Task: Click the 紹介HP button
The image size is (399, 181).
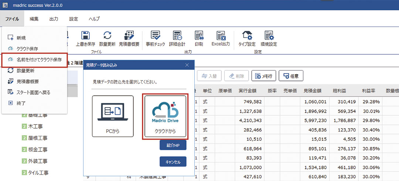Action: click(x=173, y=145)
